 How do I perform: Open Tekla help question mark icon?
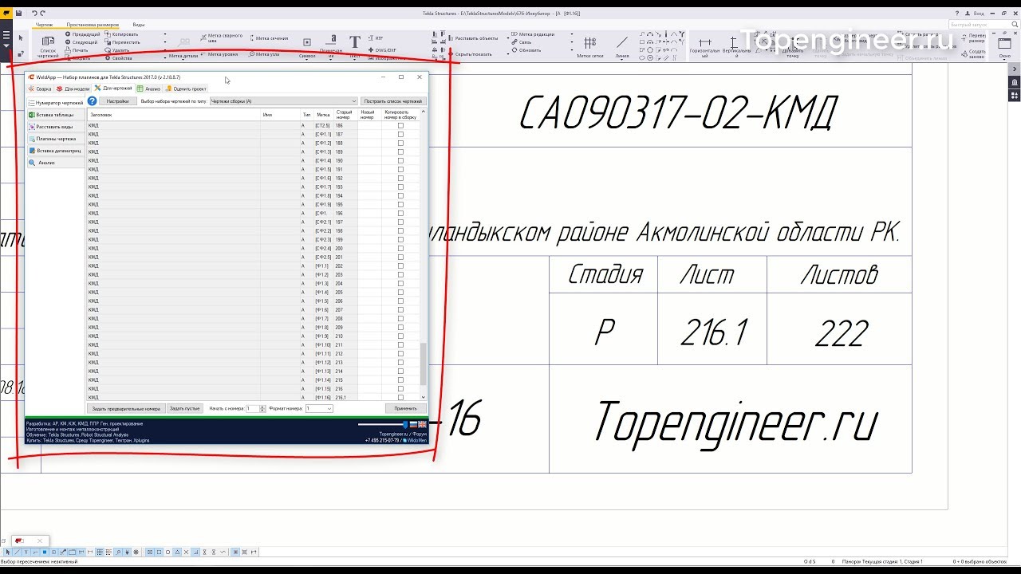coord(957,13)
